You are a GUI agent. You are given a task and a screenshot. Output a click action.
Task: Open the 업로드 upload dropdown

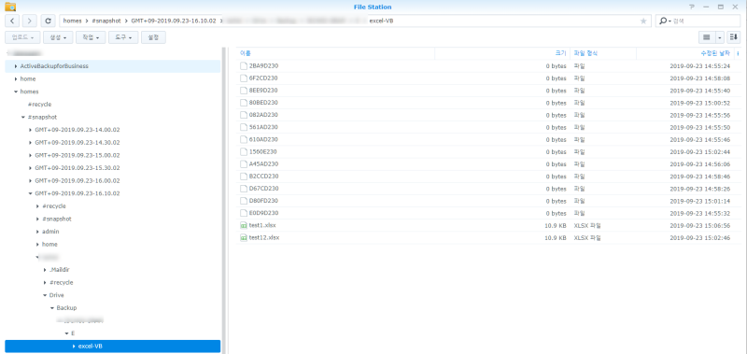point(22,37)
